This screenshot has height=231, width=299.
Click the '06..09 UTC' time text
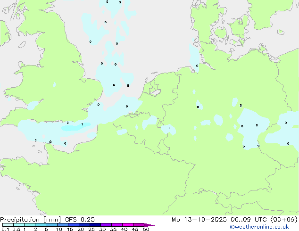[x=249, y=220]
